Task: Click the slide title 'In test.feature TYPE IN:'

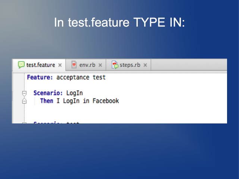Action: pos(119,22)
